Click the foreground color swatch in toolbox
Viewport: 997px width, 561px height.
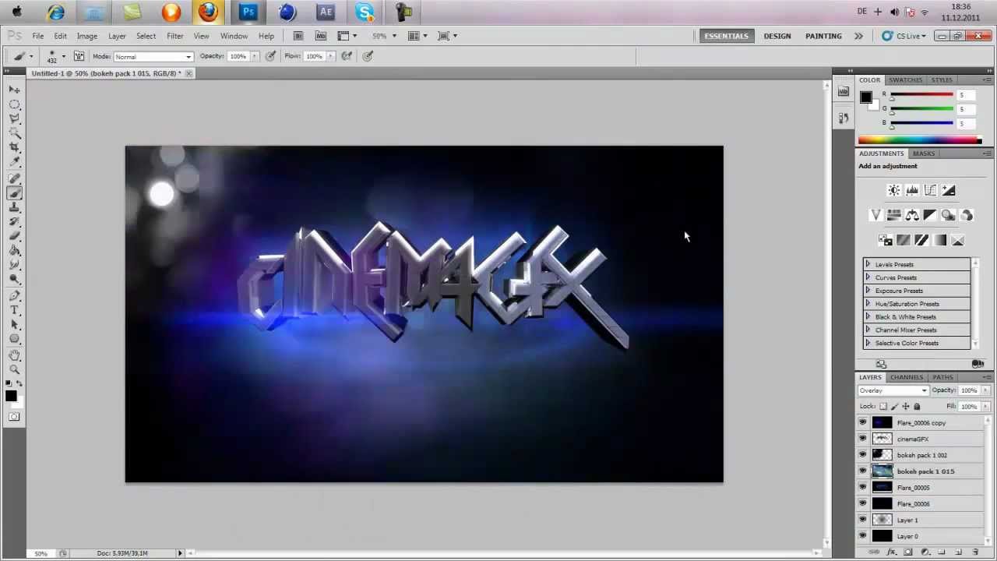pos(11,397)
